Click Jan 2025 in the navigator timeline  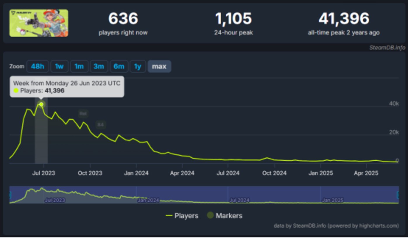pos(332,200)
